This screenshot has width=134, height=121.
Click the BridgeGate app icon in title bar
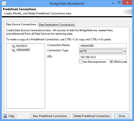(4, 3)
